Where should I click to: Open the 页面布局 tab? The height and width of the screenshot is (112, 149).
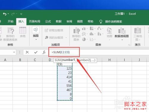[35, 21]
